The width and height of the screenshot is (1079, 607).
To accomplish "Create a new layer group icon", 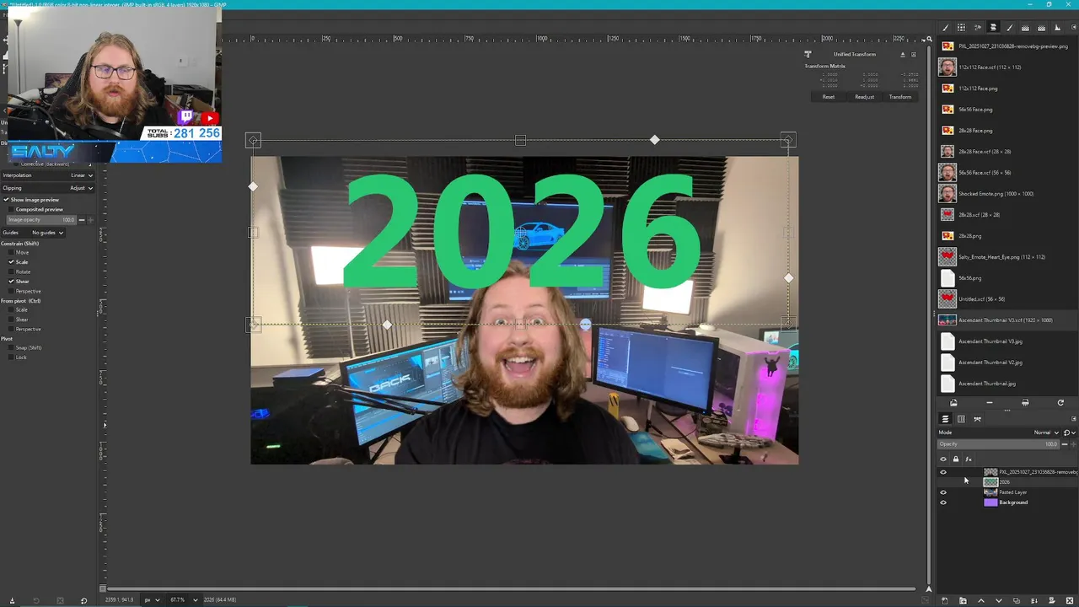I will point(963,600).
